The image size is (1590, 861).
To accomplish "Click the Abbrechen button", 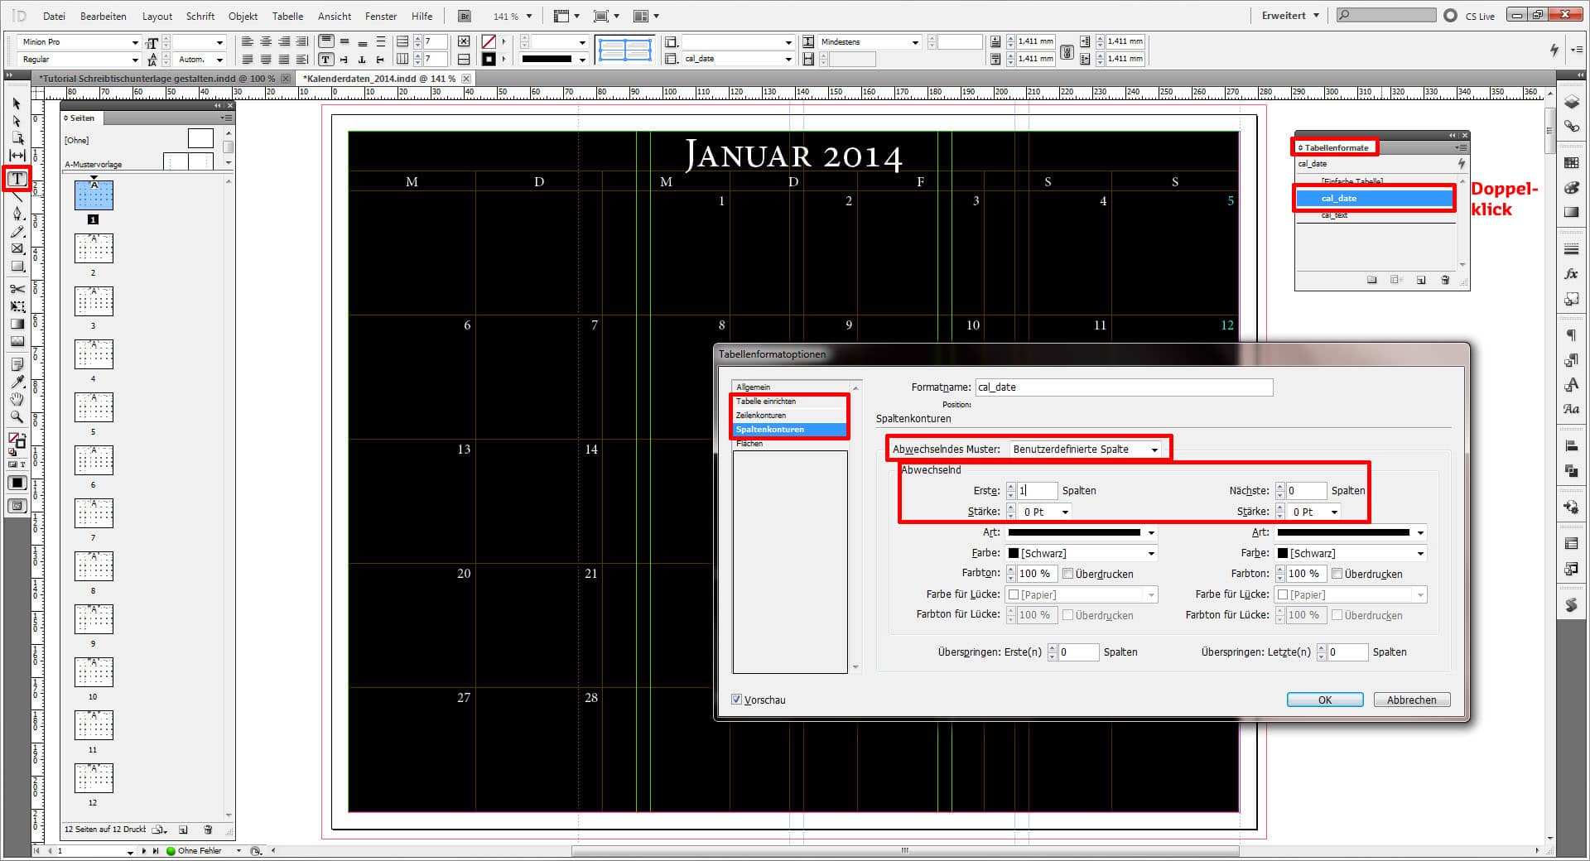I will (x=1411, y=700).
